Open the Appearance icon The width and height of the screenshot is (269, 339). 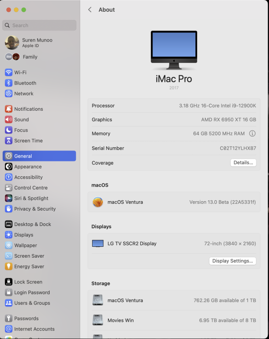pos(9,166)
